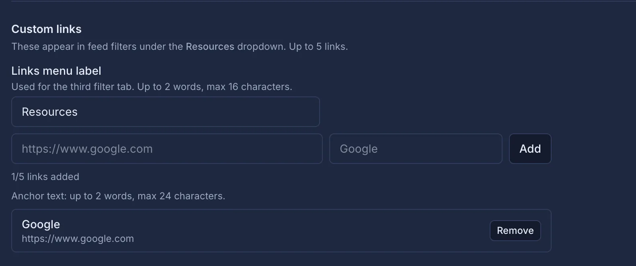Select the Resources text in the label field

49,112
